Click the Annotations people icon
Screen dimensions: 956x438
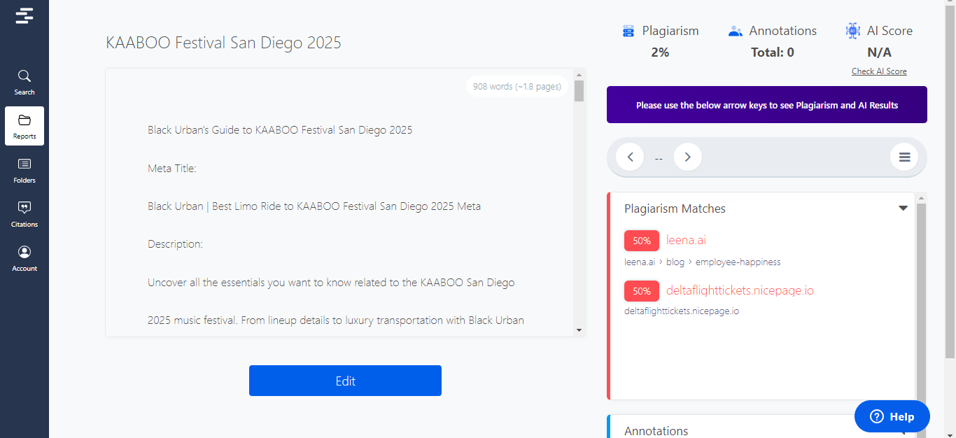coord(735,31)
